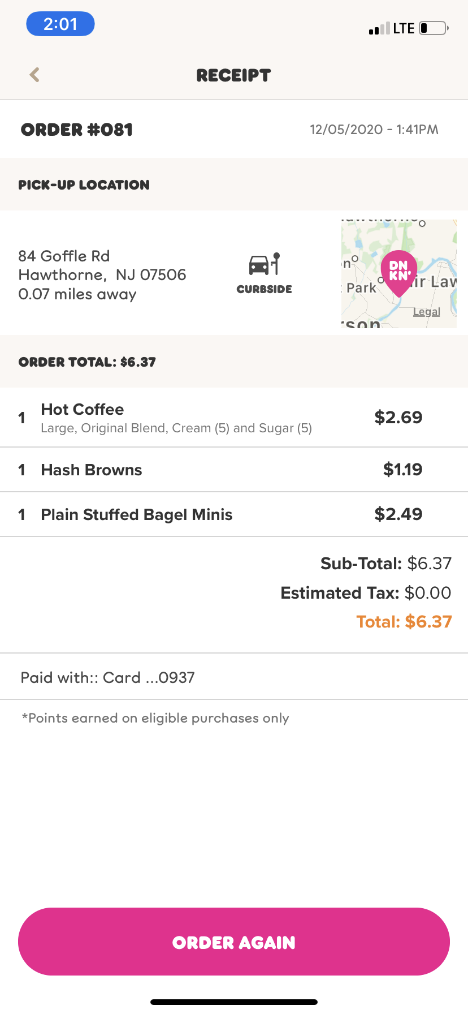The width and height of the screenshot is (468, 1014).
Task: Tap the orange Total: $6.37 amount
Action: 404,622
